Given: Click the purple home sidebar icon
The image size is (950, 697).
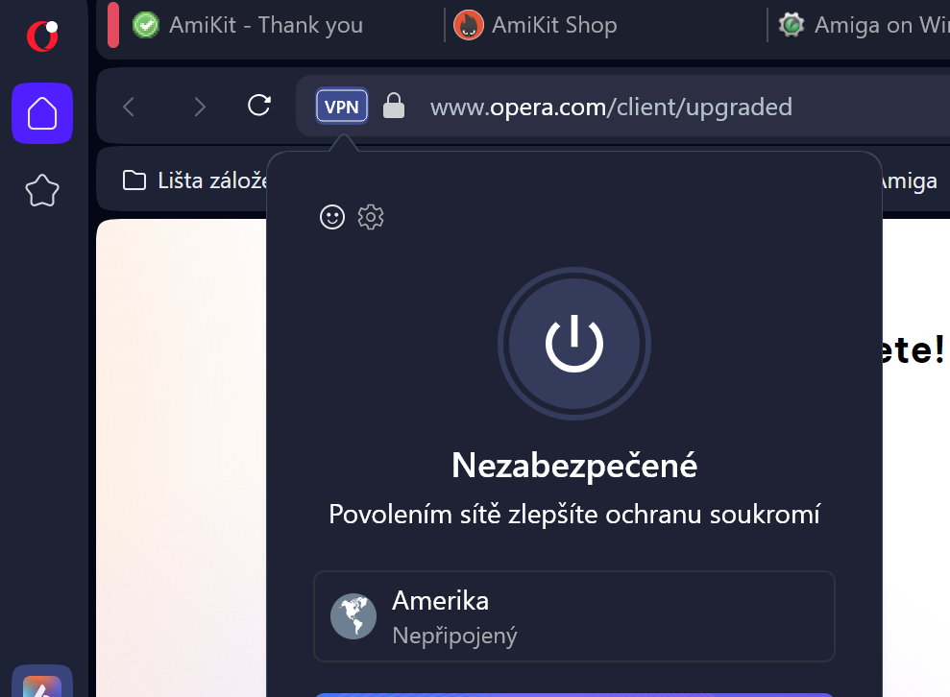Looking at the screenshot, I should (x=42, y=113).
